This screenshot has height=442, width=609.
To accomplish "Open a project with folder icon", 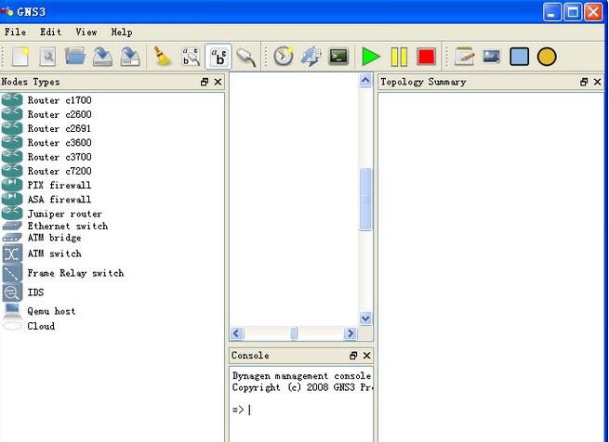I will click(75, 57).
